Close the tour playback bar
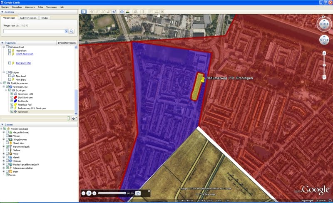This screenshot has height=203, width=333. [x=149, y=191]
